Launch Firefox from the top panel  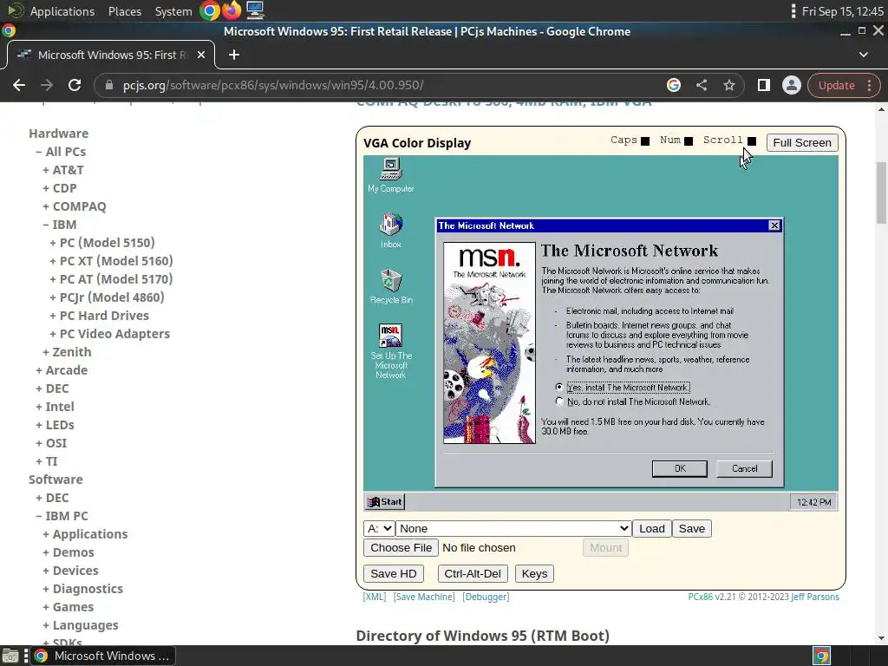coord(231,10)
